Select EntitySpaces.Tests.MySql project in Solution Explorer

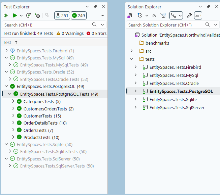[x=174, y=75]
